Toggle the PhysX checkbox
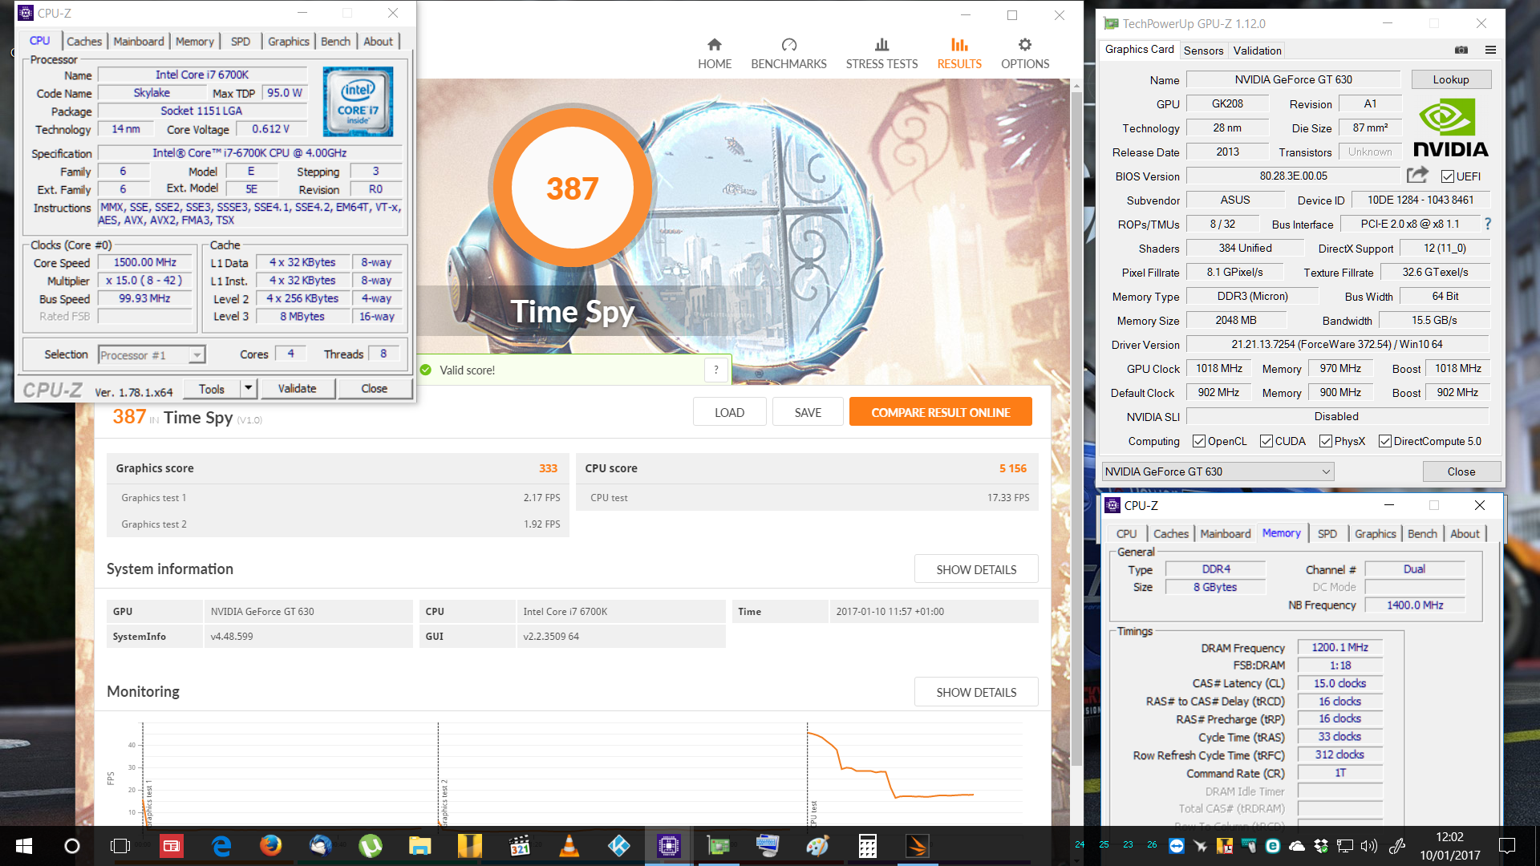Screen dimensions: 1540x866 click(x=1326, y=441)
